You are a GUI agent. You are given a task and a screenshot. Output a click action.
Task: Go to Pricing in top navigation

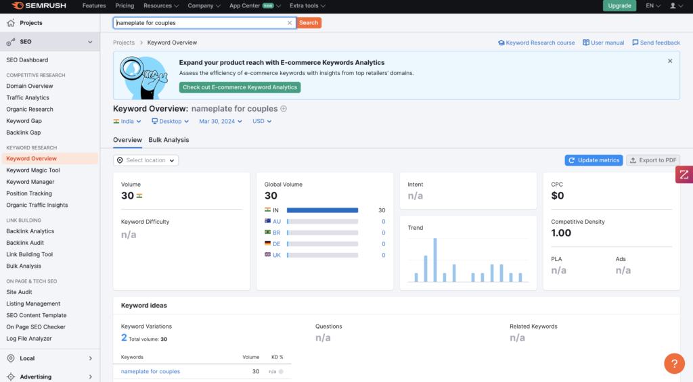(x=125, y=5)
